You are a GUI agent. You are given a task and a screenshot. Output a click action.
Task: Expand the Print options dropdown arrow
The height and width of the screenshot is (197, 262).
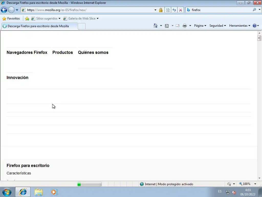[x=190, y=26]
